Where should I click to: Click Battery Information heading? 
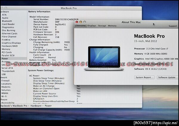[x=39, y=12]
